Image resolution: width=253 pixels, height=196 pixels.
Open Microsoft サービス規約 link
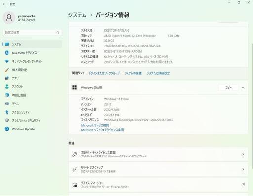click(x=95, y=125)
